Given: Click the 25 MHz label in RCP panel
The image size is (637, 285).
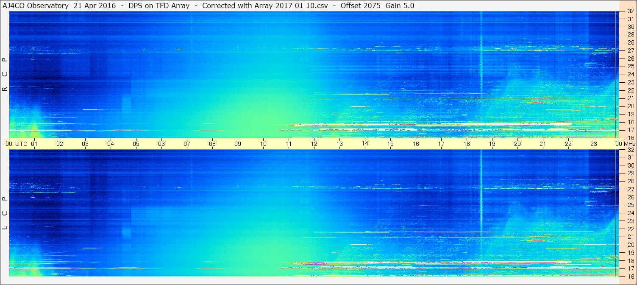Looking at the screenshot, I should click(x=630, y=67).
